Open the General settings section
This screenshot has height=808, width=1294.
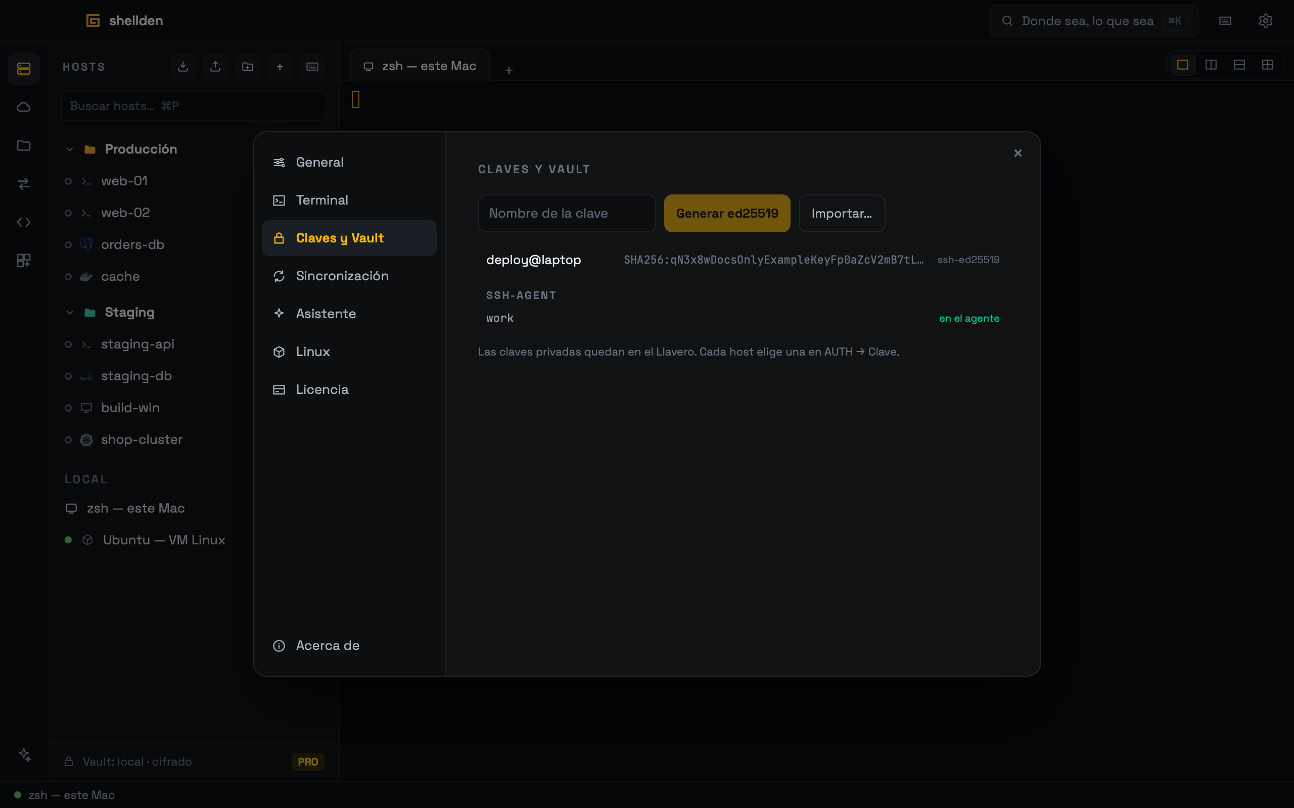349,163
